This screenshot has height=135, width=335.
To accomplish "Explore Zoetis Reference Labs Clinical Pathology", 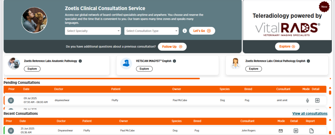I will tap(253, 69).
